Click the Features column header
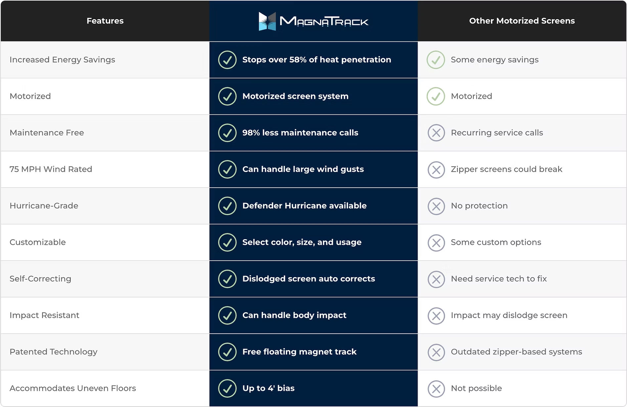This screenshot has height=407, width=627. coord(105,21)
